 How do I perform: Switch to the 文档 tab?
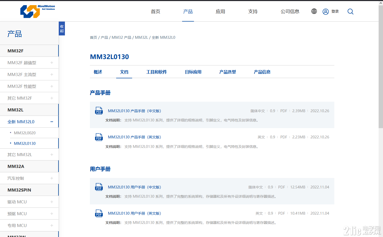coord(124,72)
